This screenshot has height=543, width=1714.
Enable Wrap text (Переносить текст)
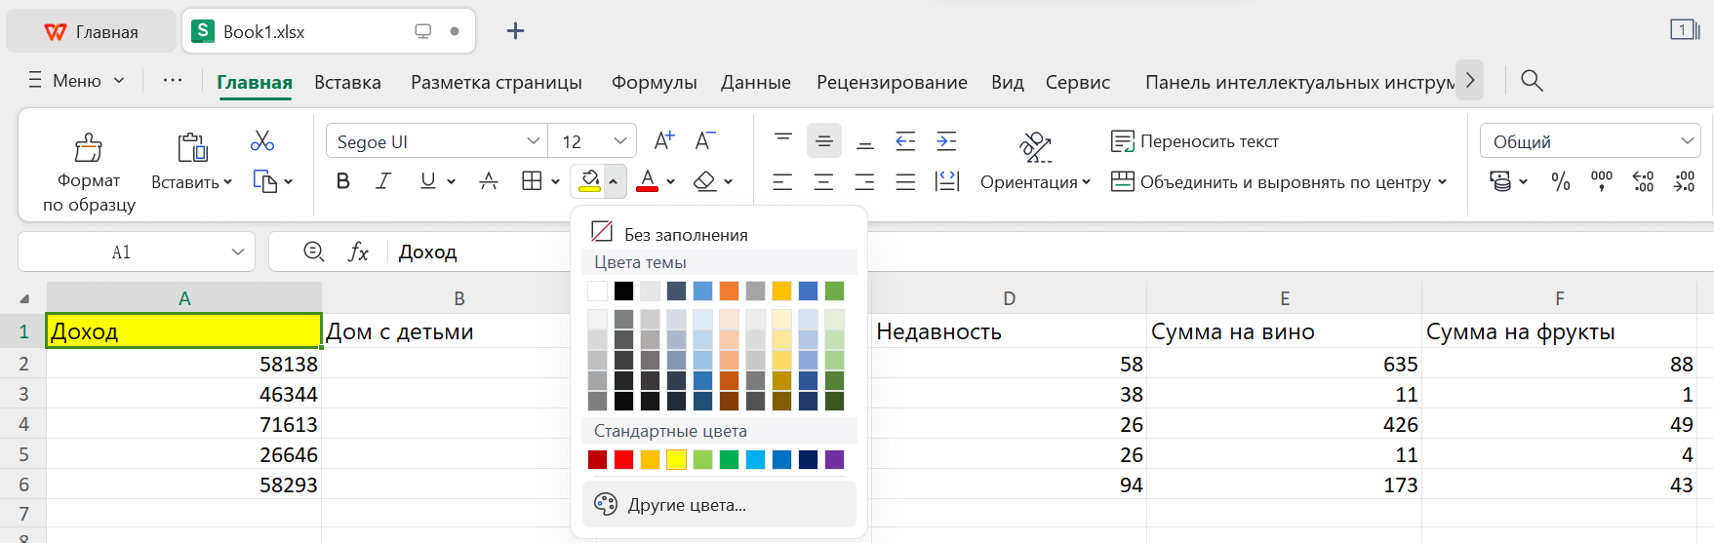click(x=1195, y=141)
